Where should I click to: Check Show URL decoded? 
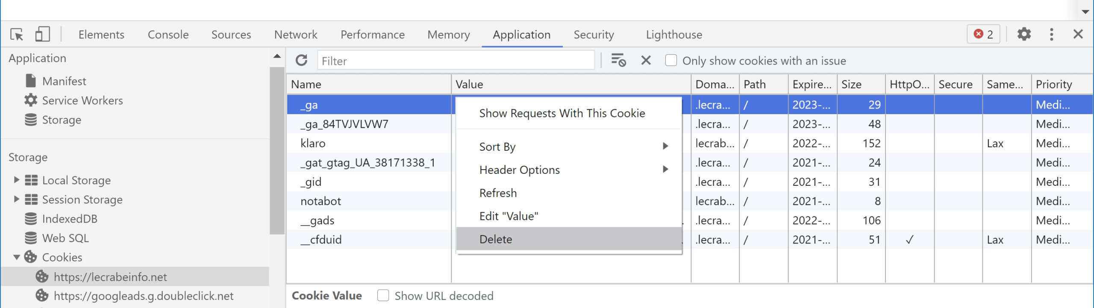pyautogui.click(x=383, y=296)
